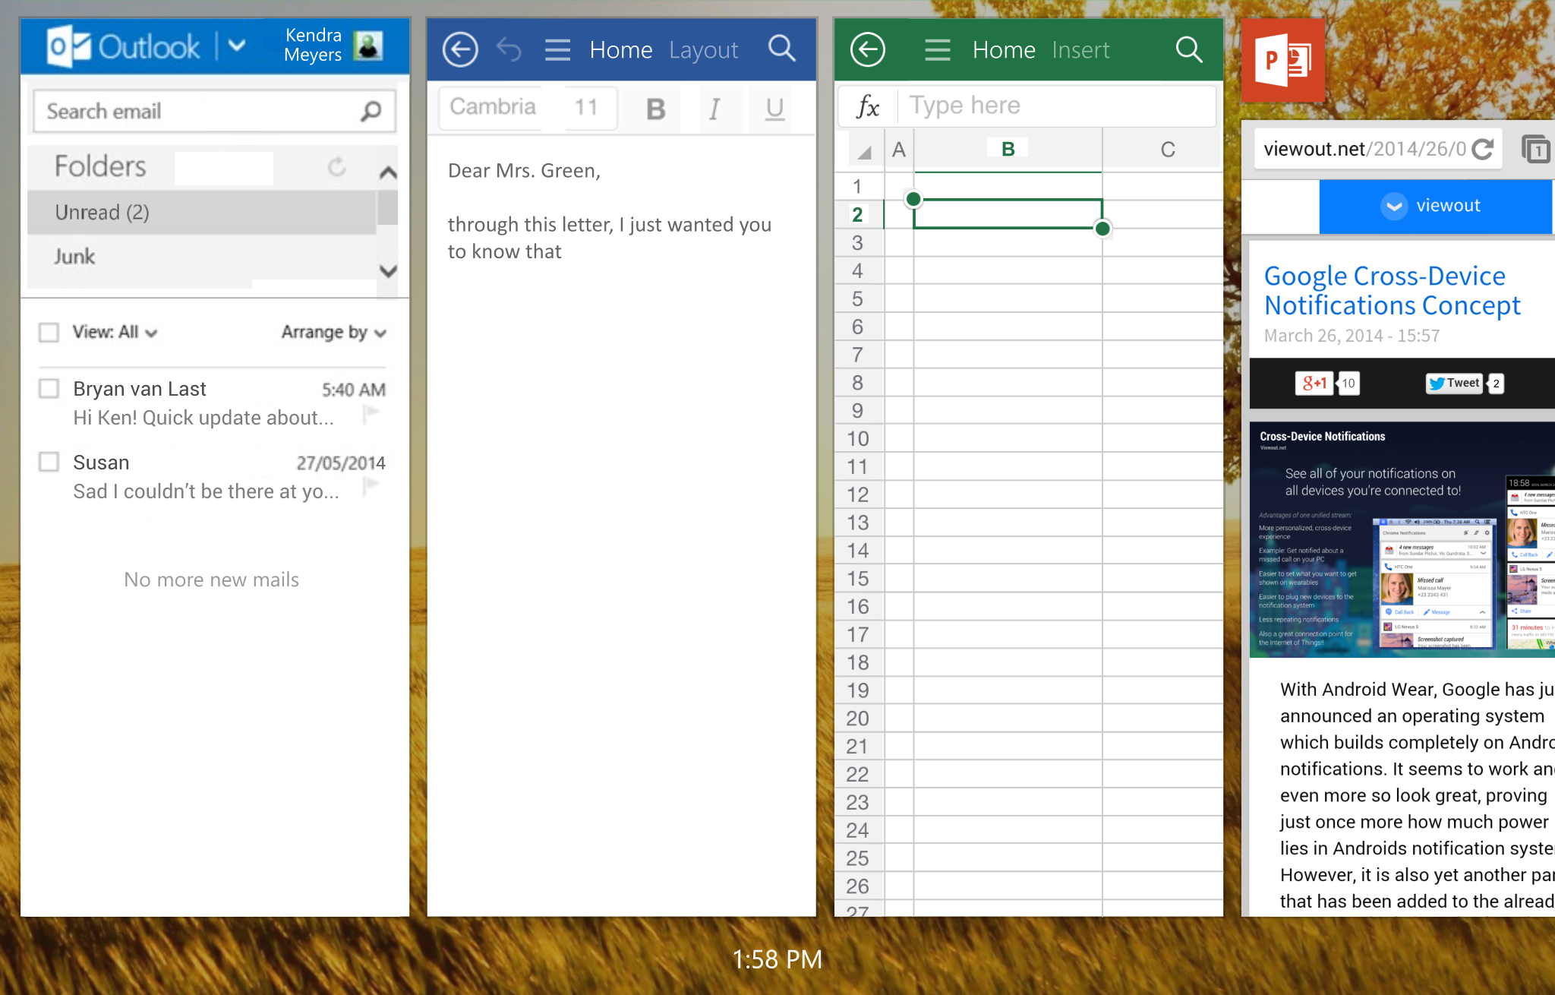This screenshot has height=995, width=1555.
Task: Open the font size 11 box
Action: click(x=590, y=107)
